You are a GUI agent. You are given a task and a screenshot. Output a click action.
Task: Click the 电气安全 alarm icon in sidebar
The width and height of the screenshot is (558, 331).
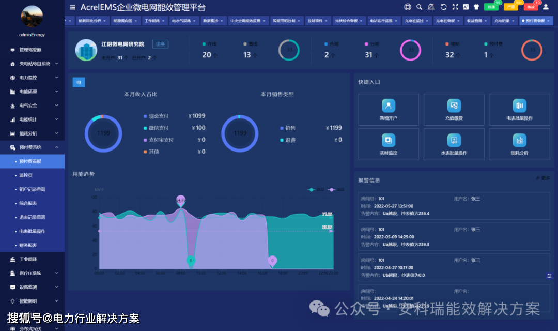coord(12,106)
